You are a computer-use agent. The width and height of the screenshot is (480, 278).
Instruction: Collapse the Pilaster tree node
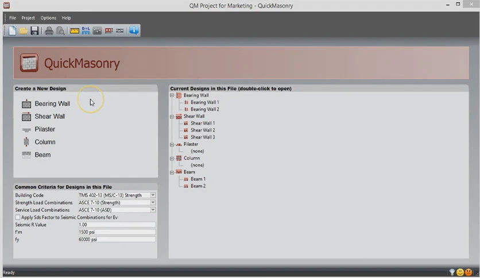pos(172,145)
